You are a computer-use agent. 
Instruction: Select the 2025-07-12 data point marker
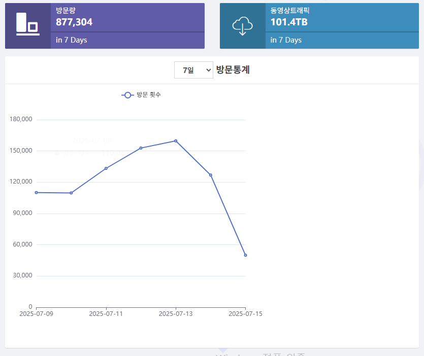tap(141, 148)
